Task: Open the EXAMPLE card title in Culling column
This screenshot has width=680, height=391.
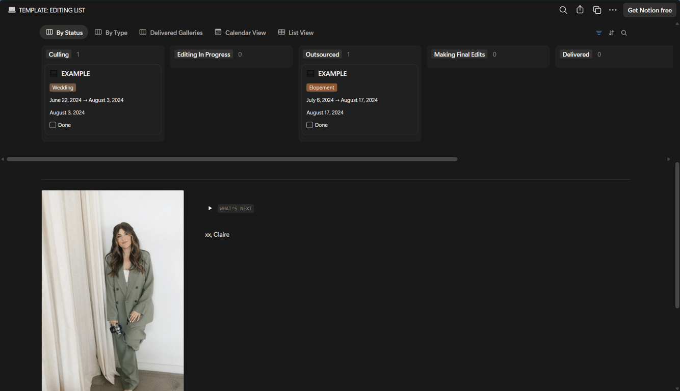Action: point(75,74)
